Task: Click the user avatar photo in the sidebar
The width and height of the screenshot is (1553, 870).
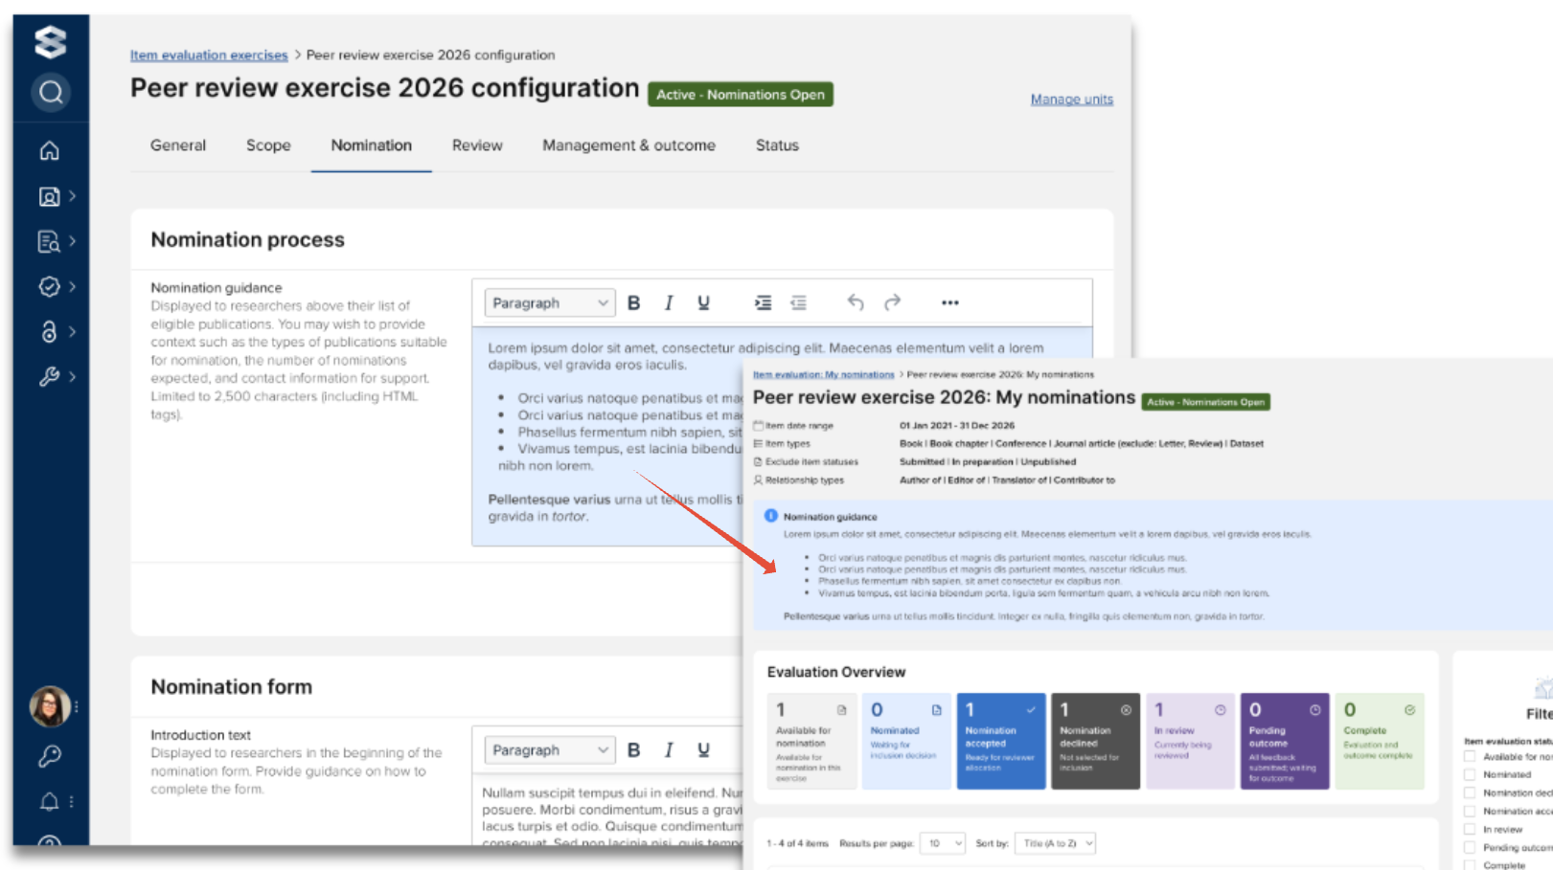Action: [49, 707]
